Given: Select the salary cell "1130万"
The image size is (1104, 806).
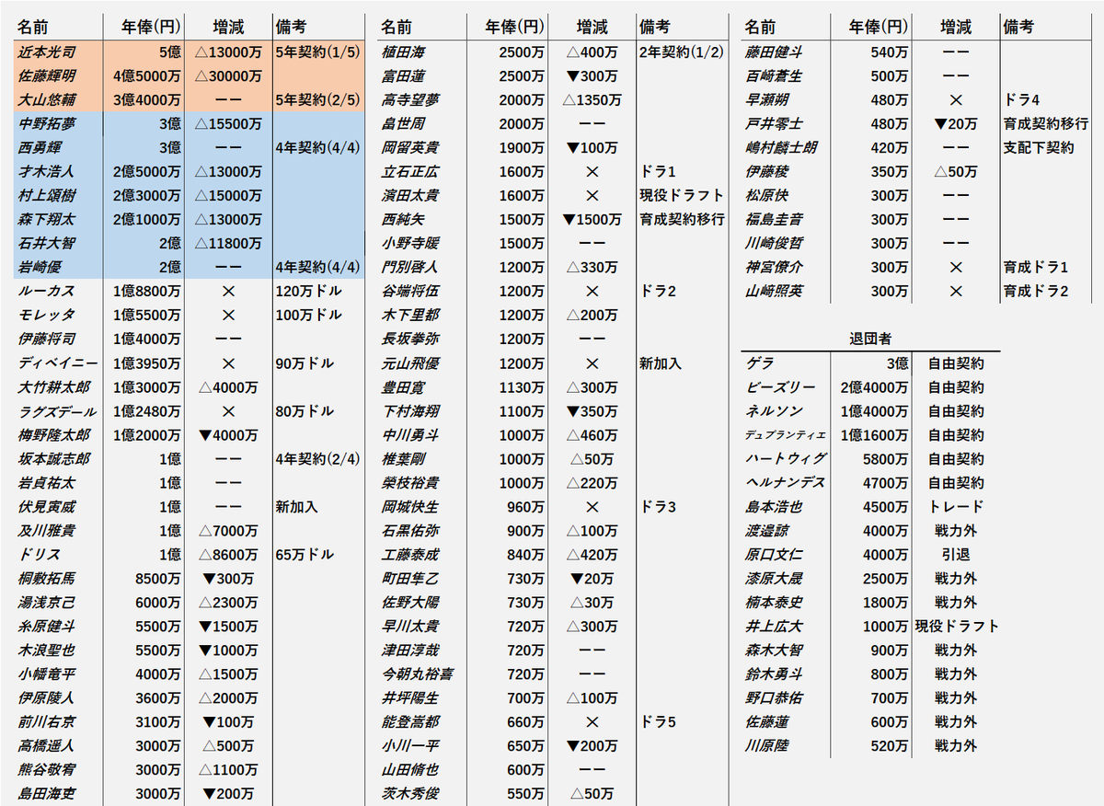Looking at the screenshot, I should tap(521, 387).
